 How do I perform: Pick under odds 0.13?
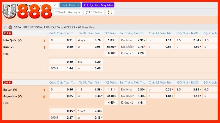pos(90,118)
